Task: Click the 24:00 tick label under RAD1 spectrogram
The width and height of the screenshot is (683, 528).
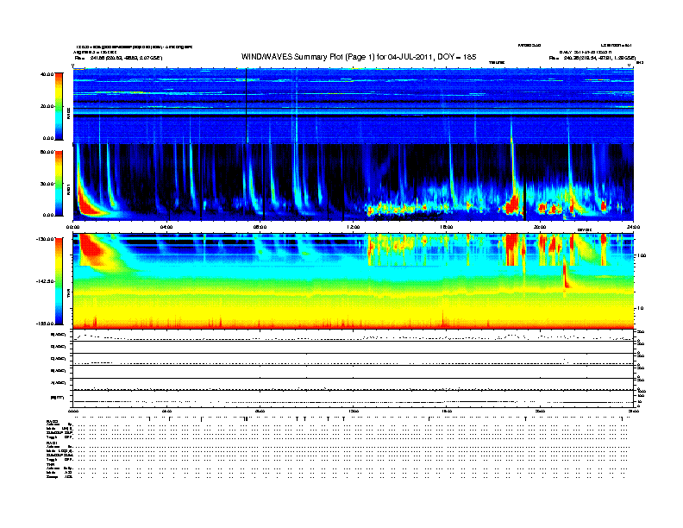Action: [633, 227]
